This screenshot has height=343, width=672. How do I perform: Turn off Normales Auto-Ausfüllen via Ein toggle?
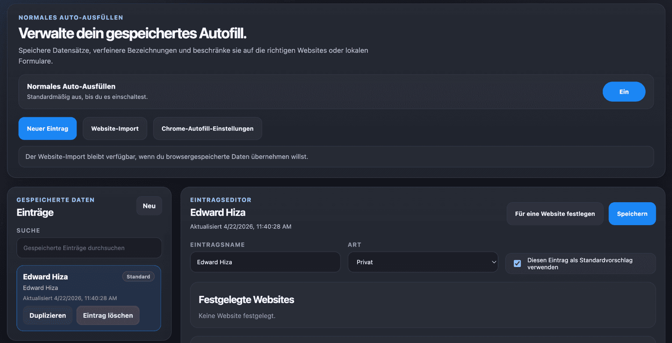click(x=624, y=91)
